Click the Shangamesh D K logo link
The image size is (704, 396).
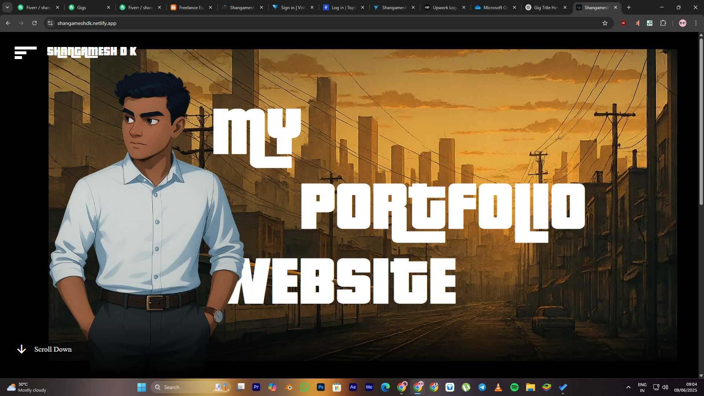92,51
